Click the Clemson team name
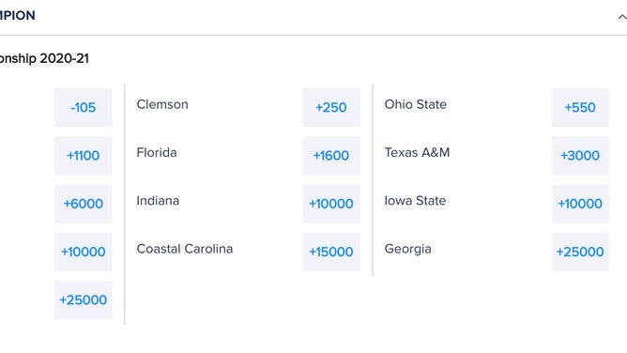The height and width of the screenshot is (353, 627). (162, 104)
